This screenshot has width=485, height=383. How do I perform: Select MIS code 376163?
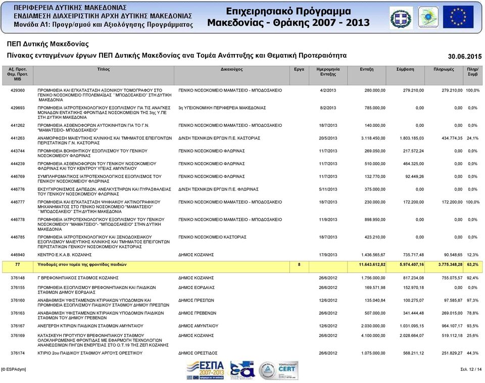click(x=18, y=313)
